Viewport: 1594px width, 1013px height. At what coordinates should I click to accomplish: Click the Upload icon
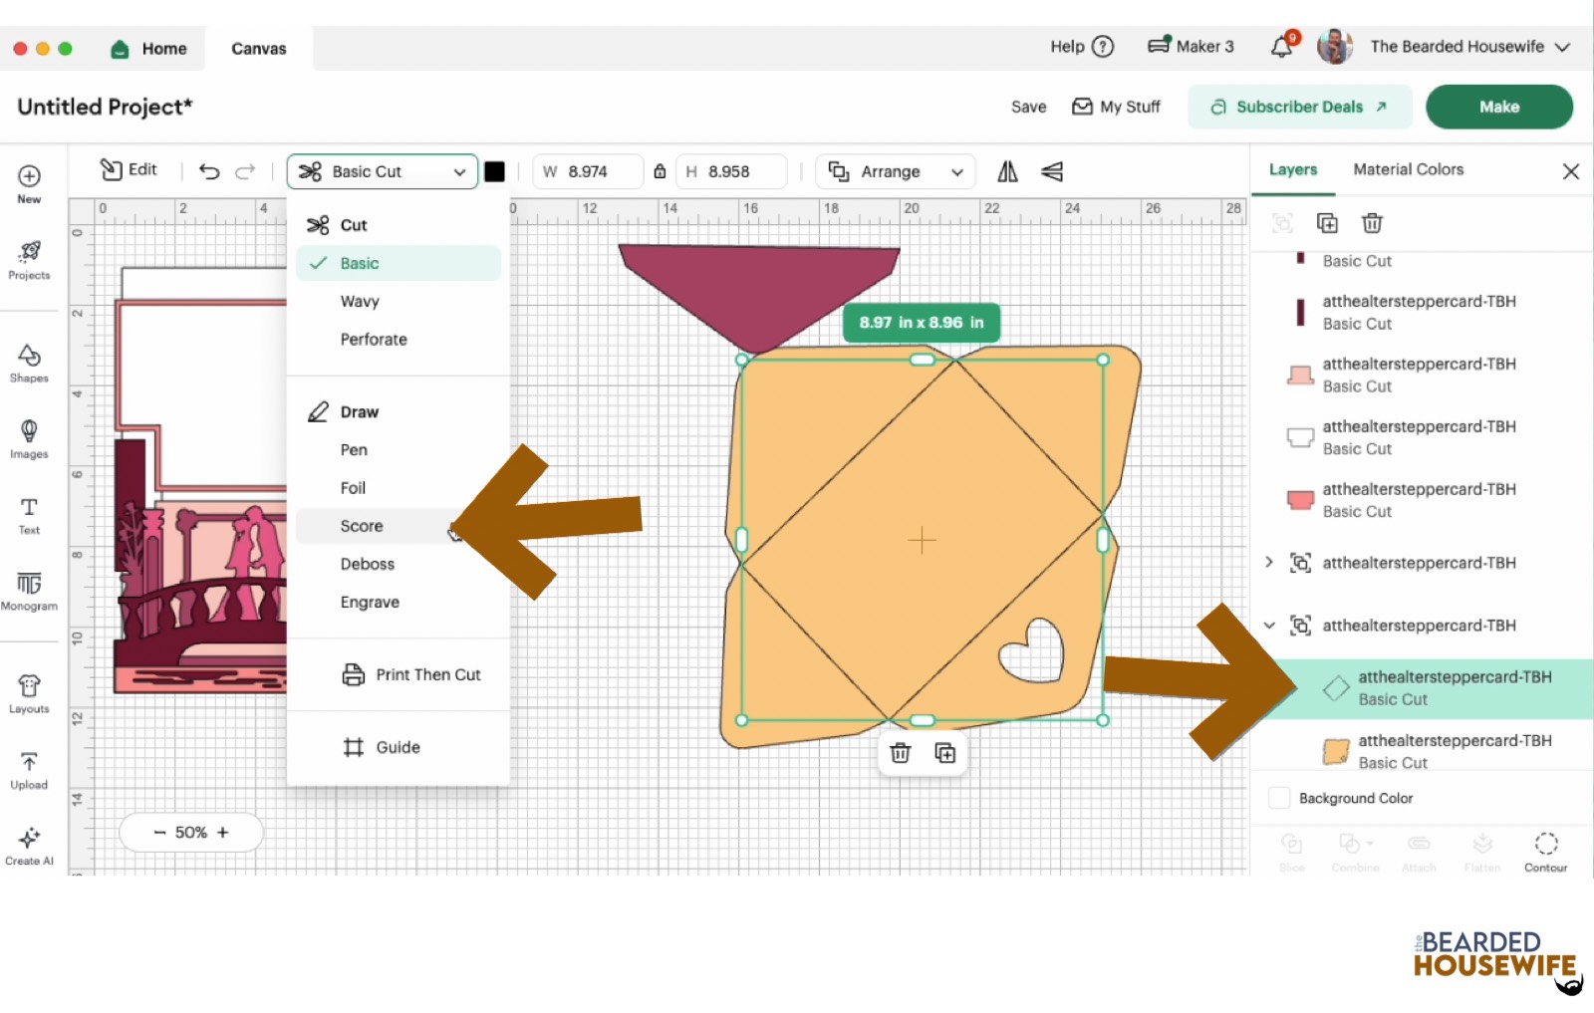(29, 770)
